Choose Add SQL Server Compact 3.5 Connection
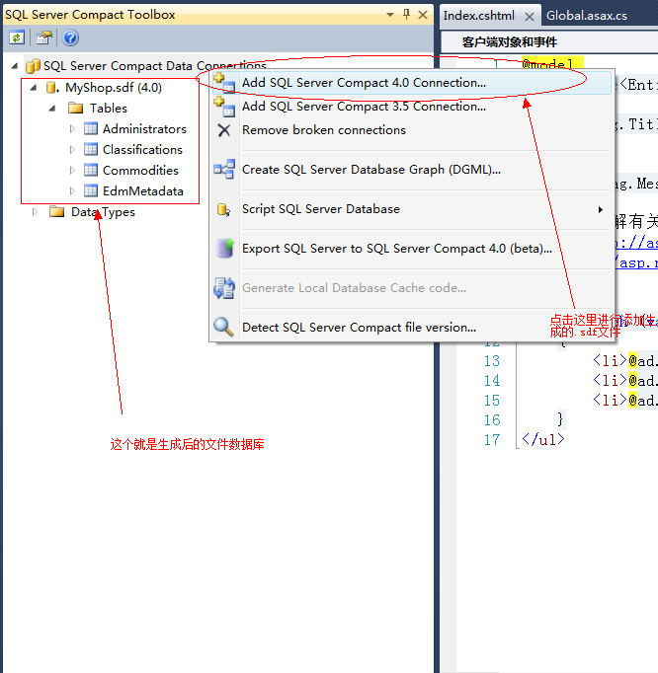This screenshot has width=658, height=673. 412,107
